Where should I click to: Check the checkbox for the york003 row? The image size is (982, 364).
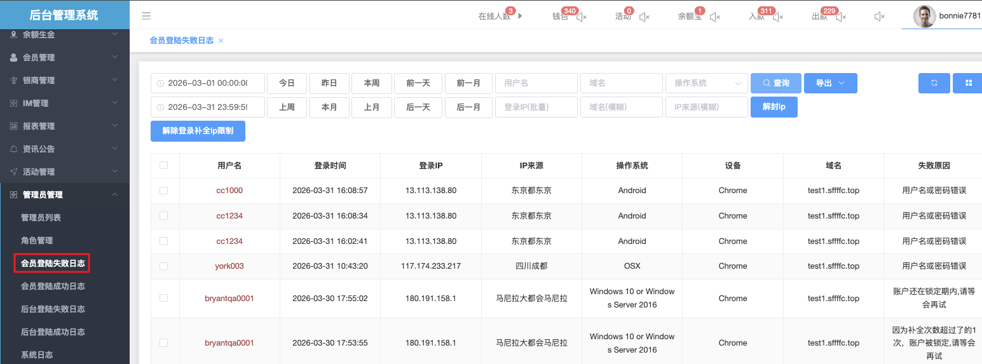(x=164, y=266)
